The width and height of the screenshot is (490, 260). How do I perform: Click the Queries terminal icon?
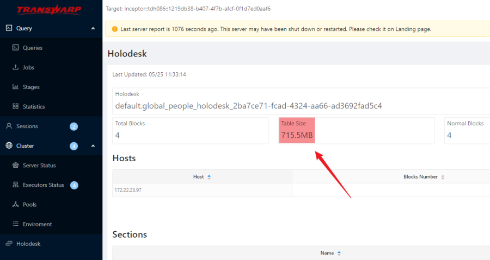(15, 48)
